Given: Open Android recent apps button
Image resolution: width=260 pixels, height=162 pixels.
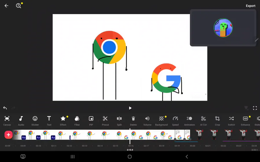Looking at the screenshot, I should pyautogui.click(x=73, y=157).
